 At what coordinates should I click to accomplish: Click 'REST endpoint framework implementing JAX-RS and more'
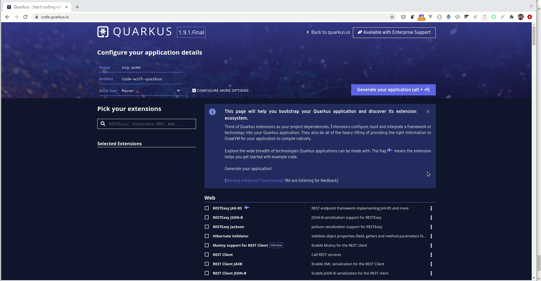360,208
